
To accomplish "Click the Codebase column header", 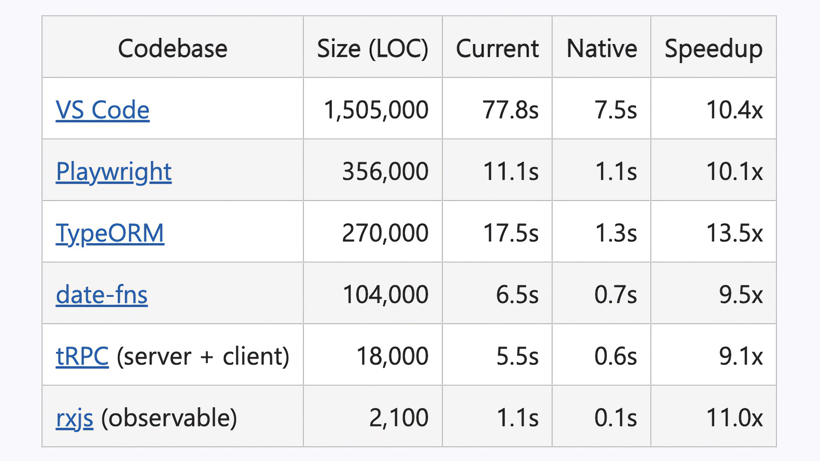I will [x=173, y=47].
